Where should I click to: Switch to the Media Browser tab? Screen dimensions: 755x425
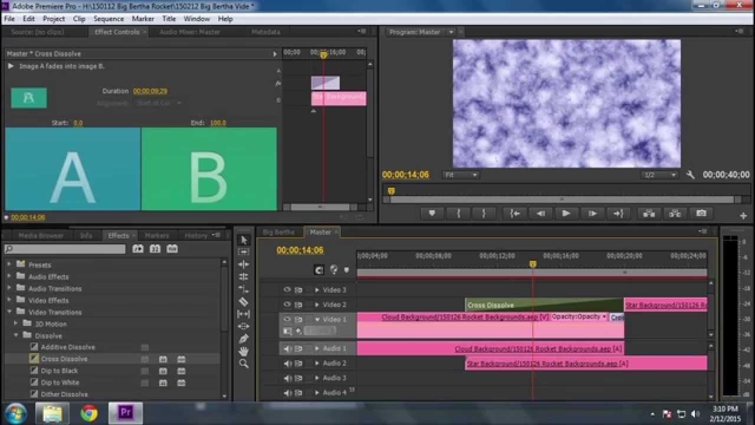click(x=41, y=236)
